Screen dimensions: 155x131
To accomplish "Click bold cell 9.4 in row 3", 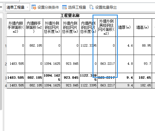I will pos(125,78).
